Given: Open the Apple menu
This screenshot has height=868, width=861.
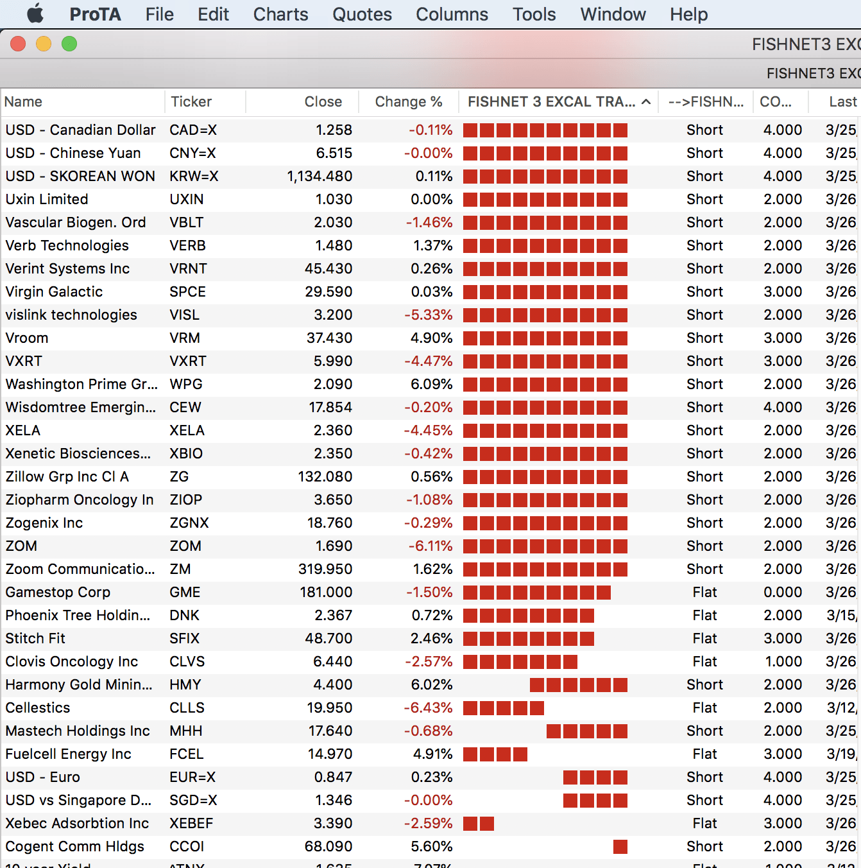Looking at the screenshot, I should pyautogui.click(x=35, y=13).
